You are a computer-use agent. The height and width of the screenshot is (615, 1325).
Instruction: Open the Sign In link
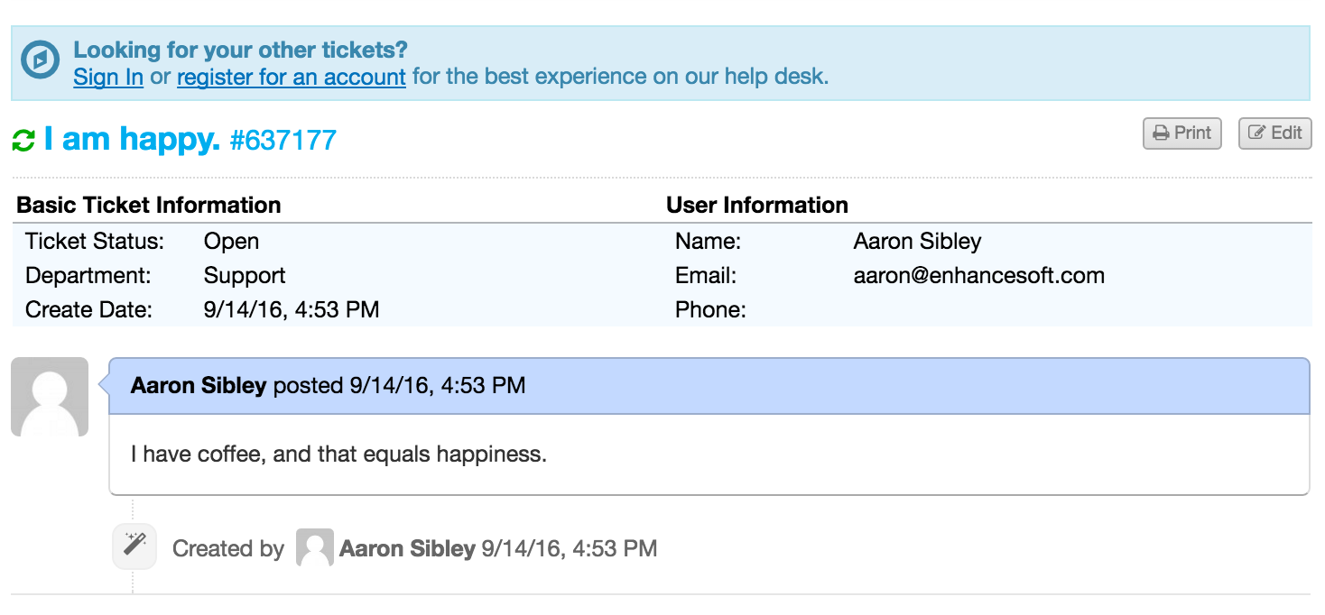pos(108,77)
